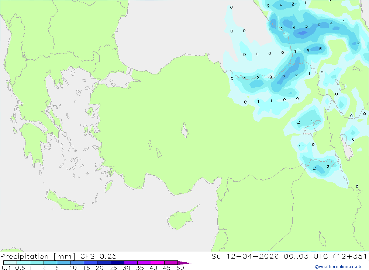The width and height of the screenshot is (369, 270).
Task: Click the 20–25 mm legend color box
Action: tap(104, 263)
